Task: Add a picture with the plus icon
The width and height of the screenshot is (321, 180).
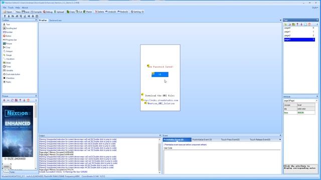Action: tap(4, 100)
